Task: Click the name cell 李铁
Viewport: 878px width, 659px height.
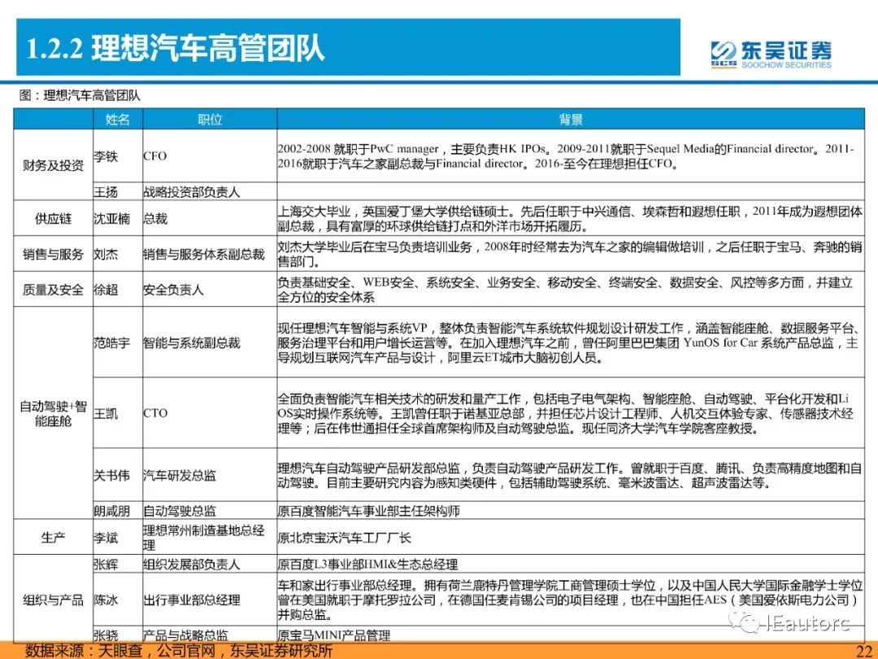Action: pos(118,156)
